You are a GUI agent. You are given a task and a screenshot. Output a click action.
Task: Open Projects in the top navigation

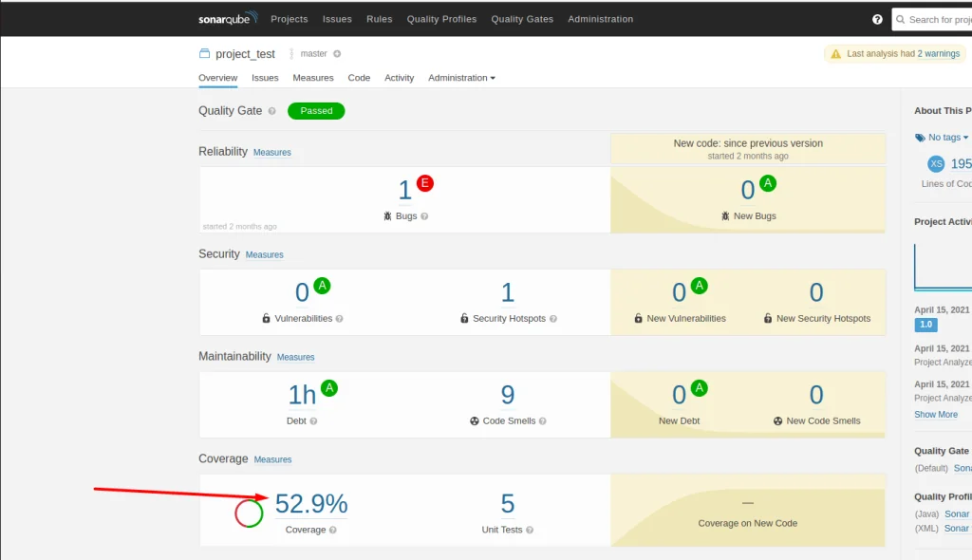coord(289,19)
